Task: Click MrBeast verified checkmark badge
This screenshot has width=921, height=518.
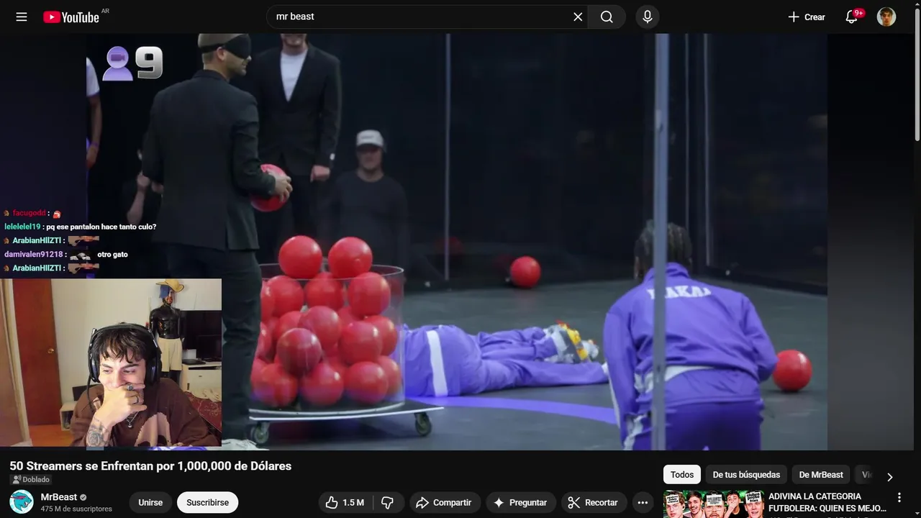Action: pos(83,497)
